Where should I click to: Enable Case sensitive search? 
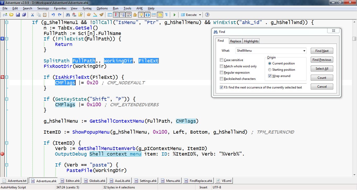221,60
